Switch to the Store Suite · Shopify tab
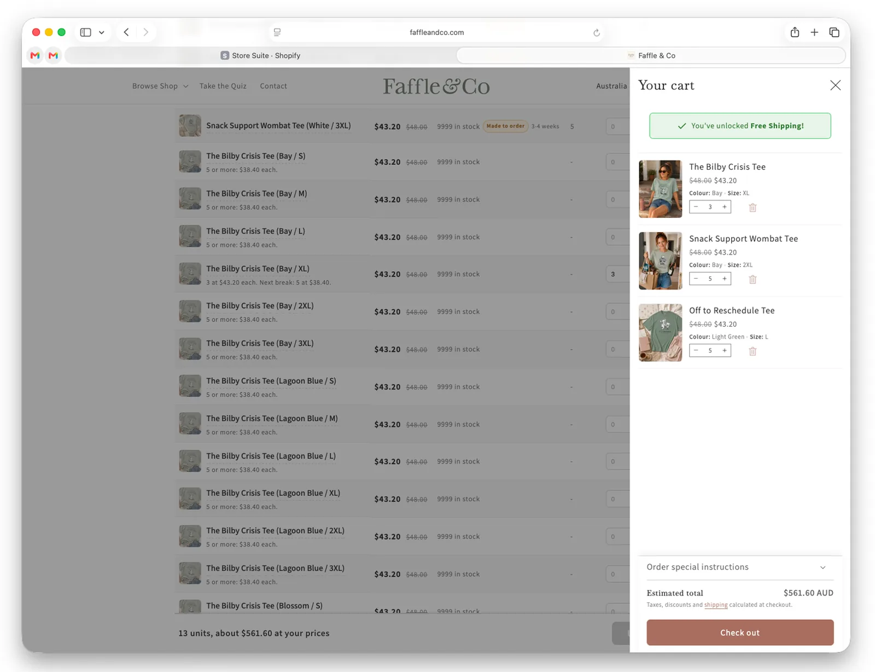 coord(260,55)
